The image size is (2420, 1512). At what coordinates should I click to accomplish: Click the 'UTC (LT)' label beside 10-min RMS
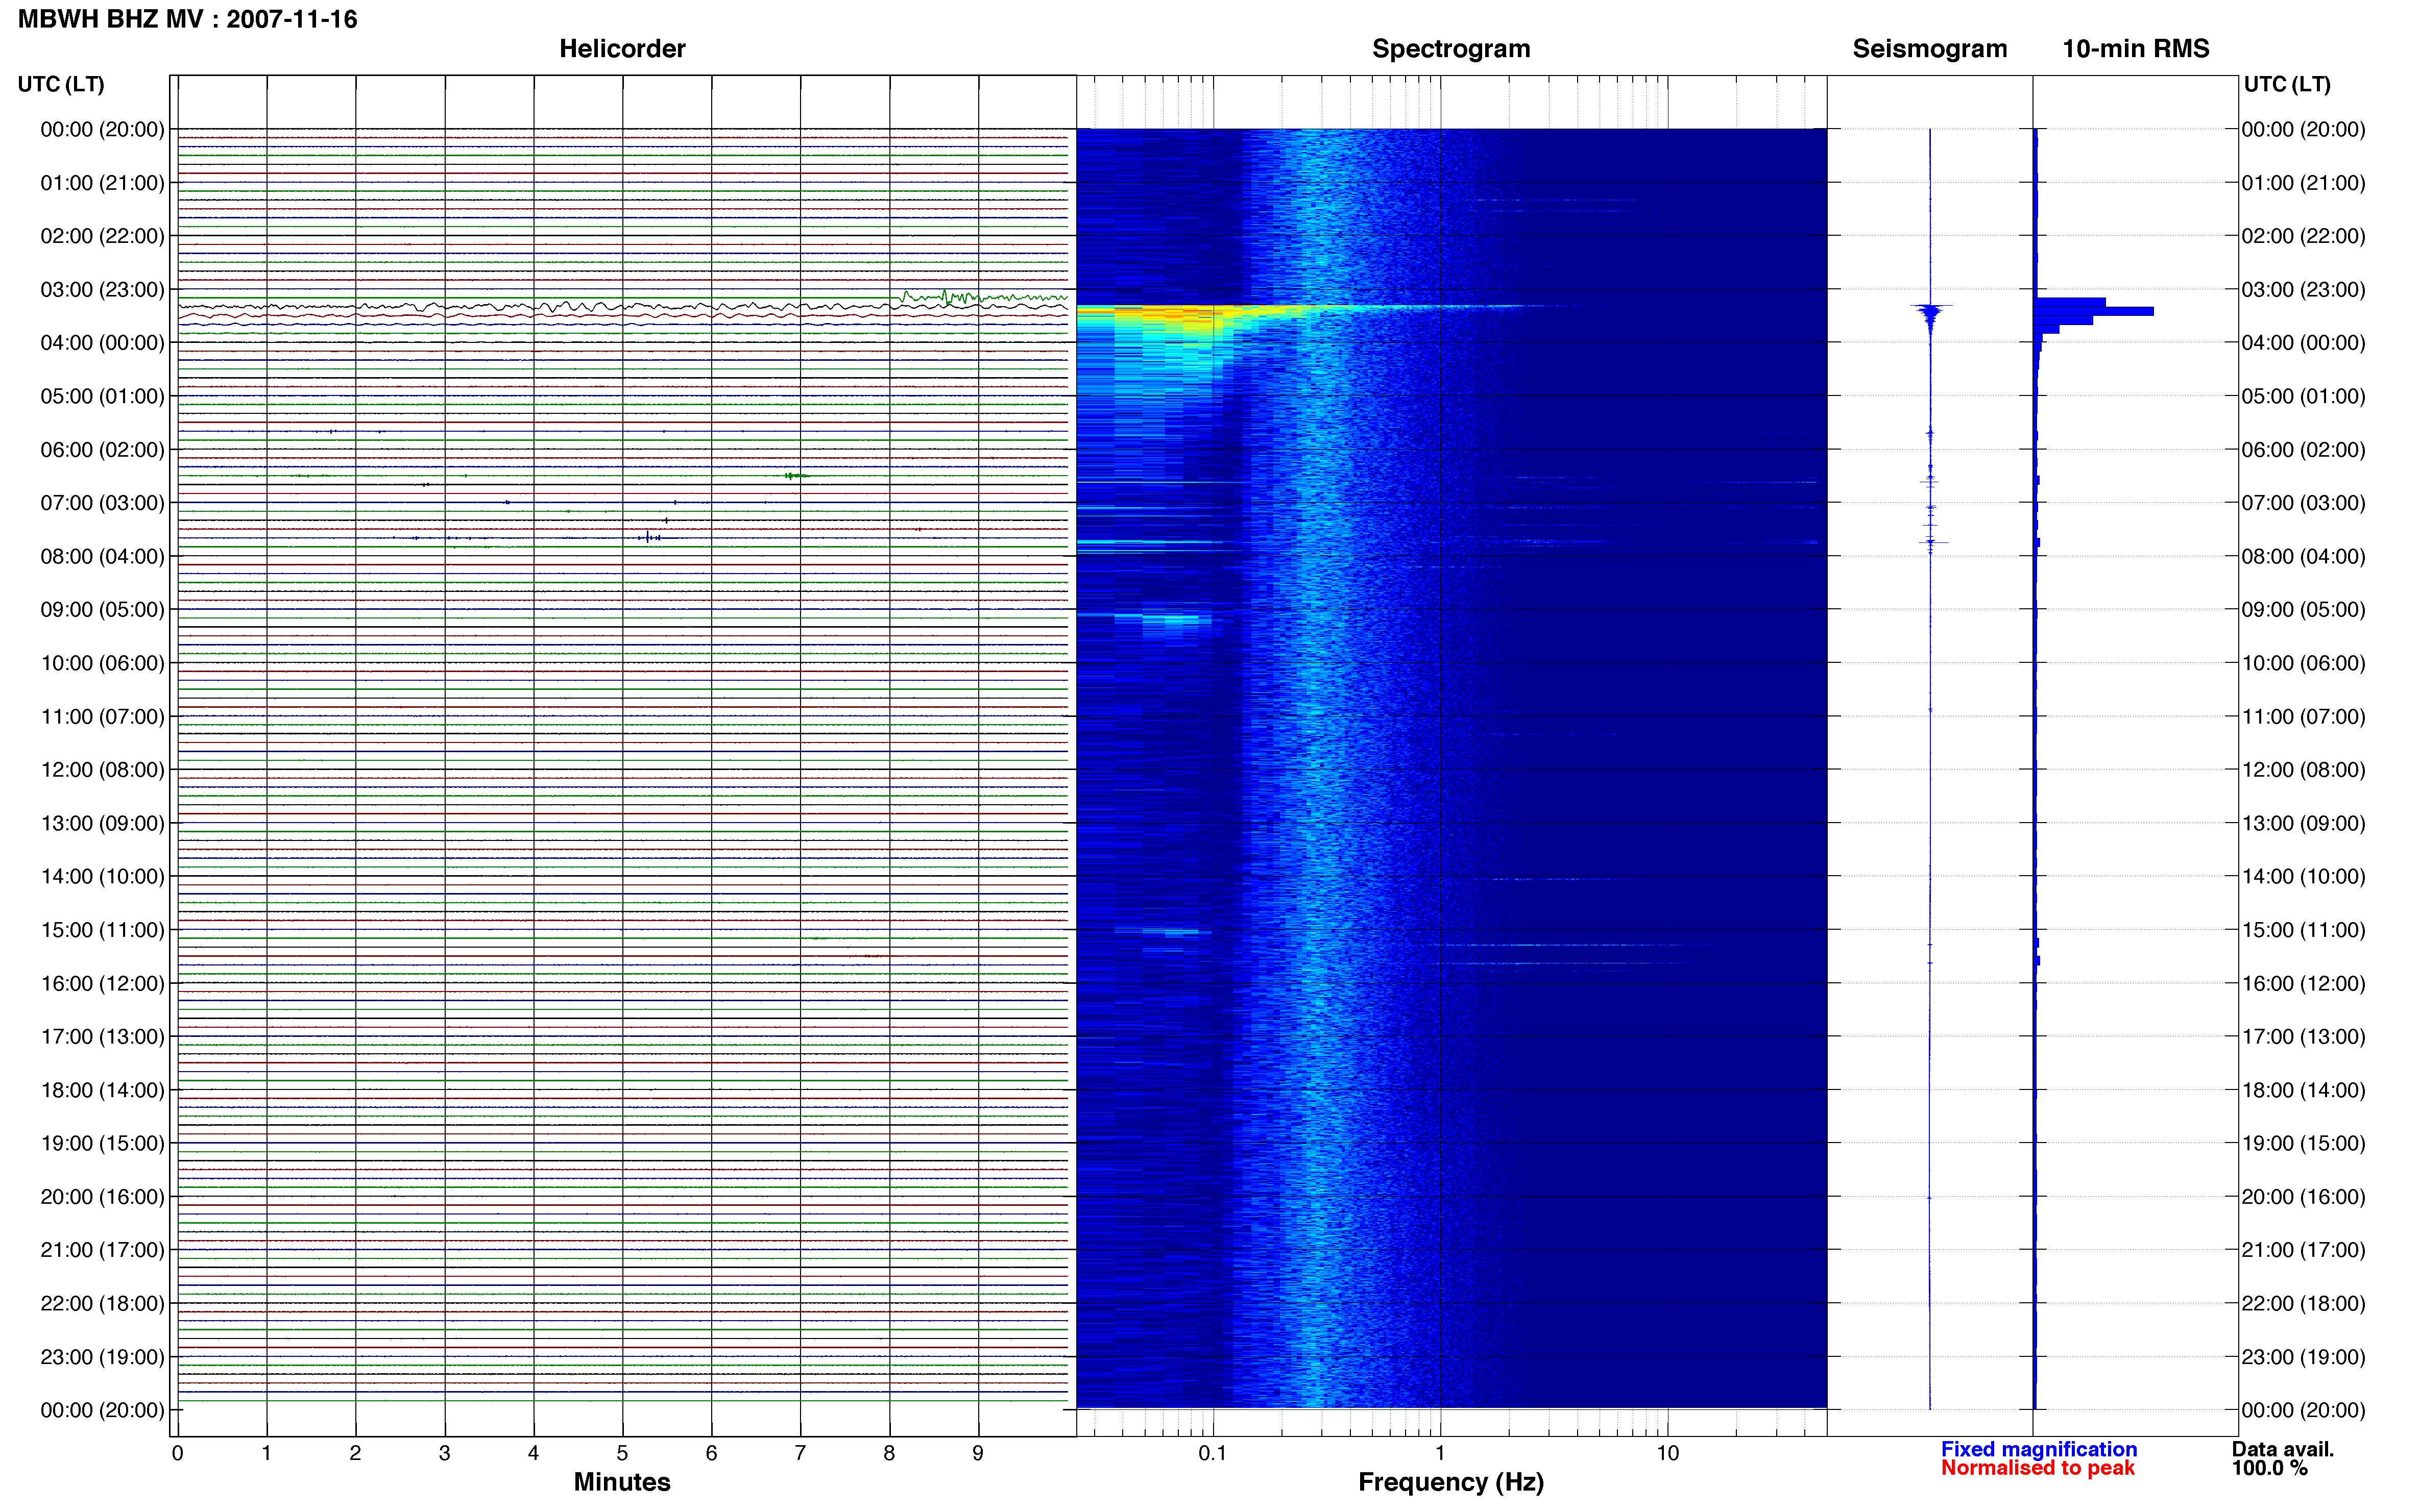2287,84
